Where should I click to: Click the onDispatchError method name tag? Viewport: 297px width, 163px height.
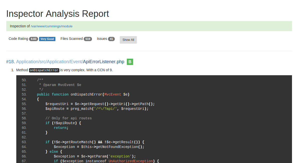[44, 70]
